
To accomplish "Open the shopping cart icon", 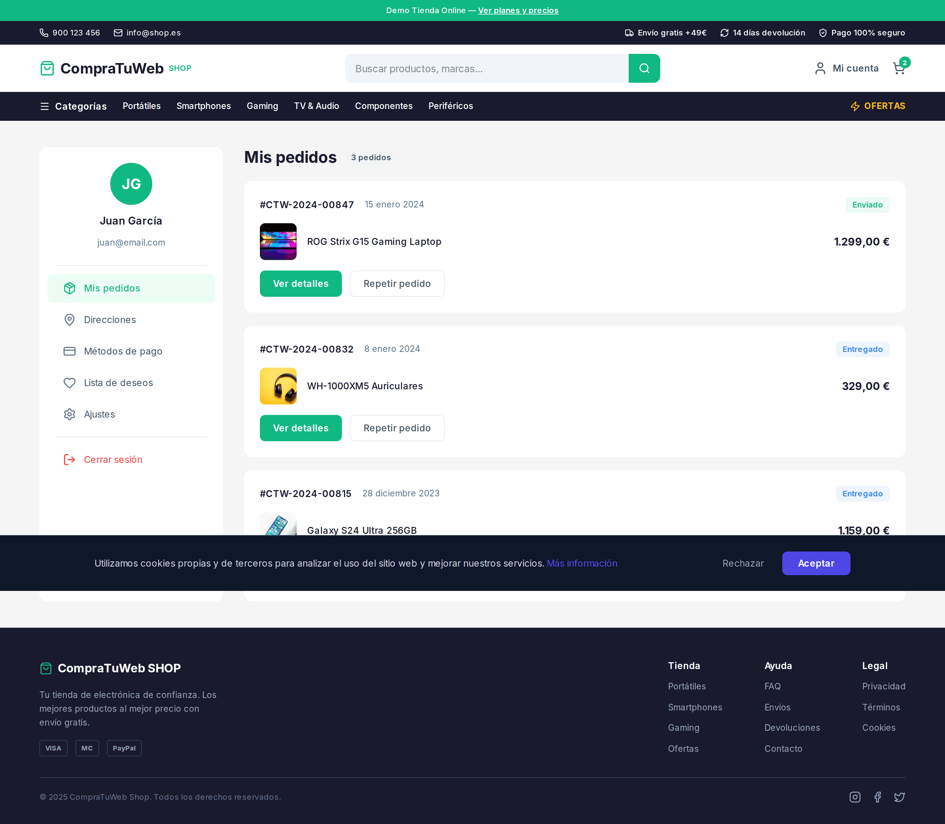I will [899, 69].
